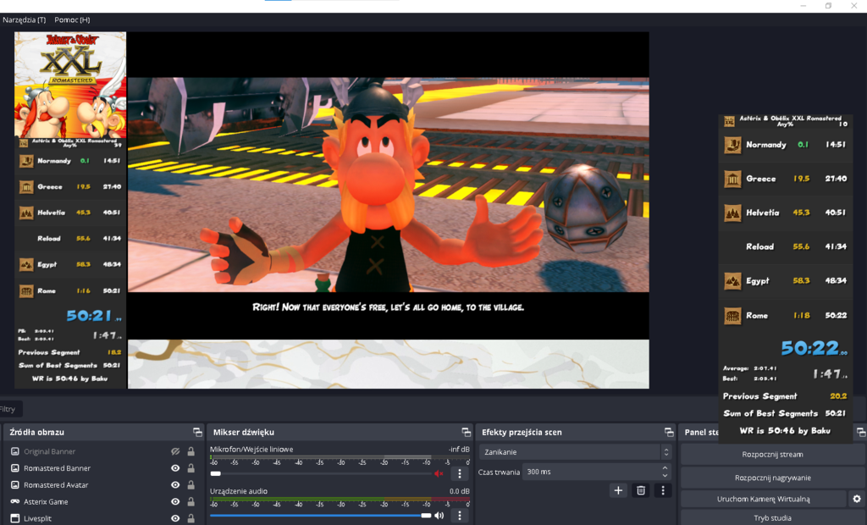Click the Asterix Game gamepad source icon

pos(15,502)
